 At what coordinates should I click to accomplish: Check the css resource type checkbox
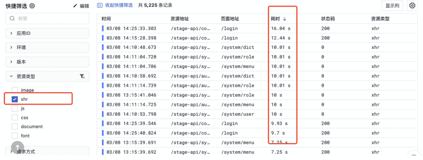coord(15,117)
